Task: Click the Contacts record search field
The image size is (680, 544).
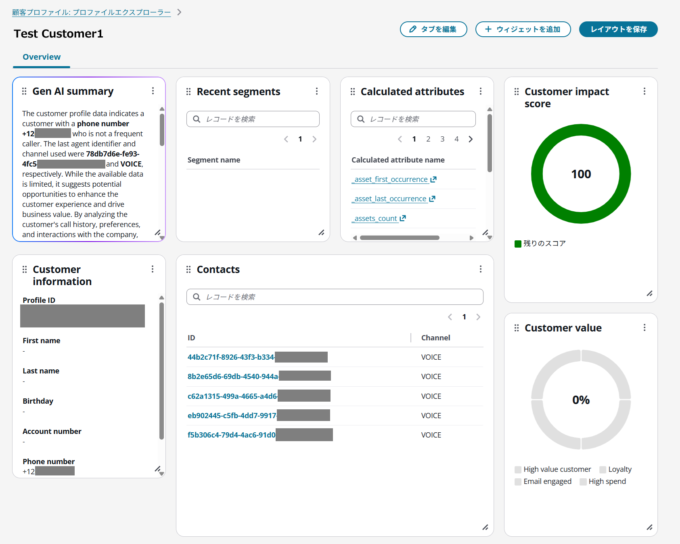Action: tap(335, 297)
